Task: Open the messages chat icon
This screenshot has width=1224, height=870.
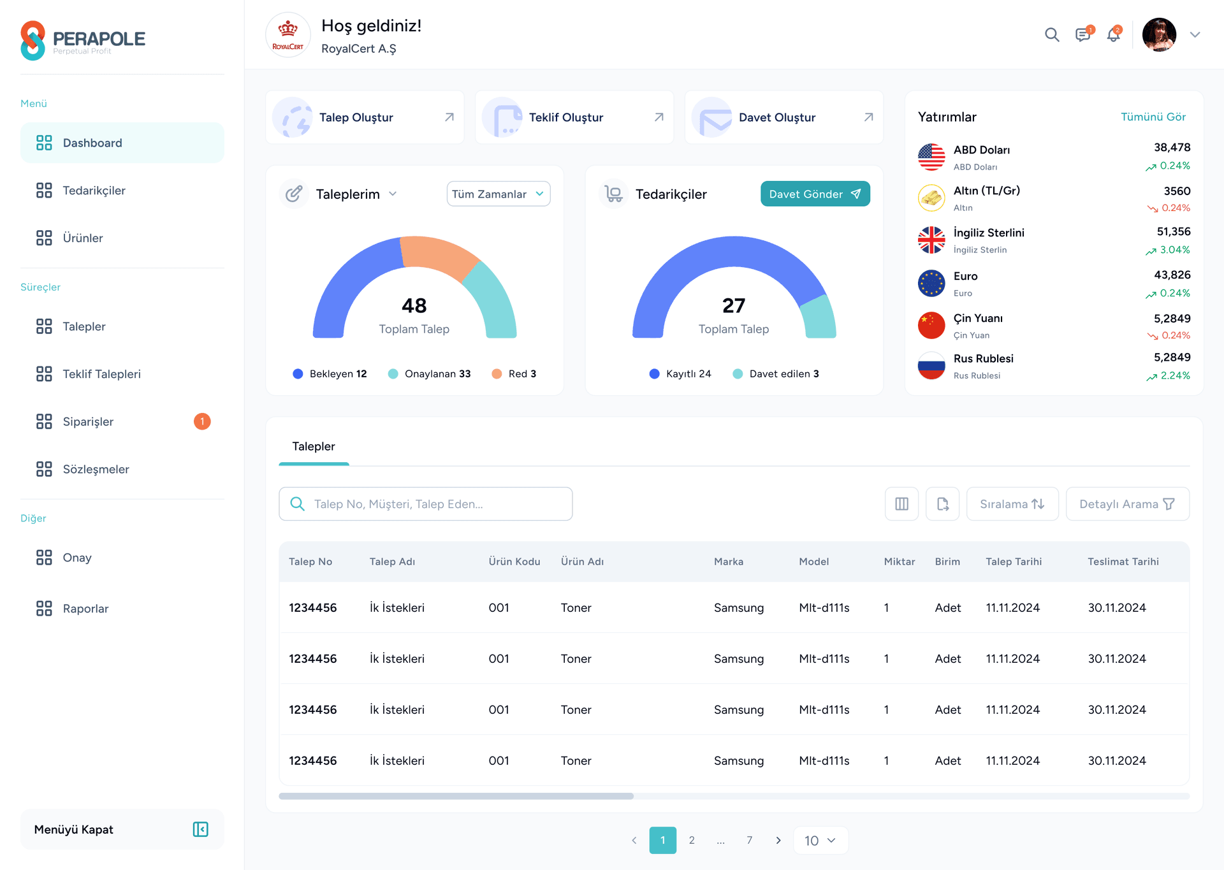Action: pyautogui.click(x=1084, y=34)
